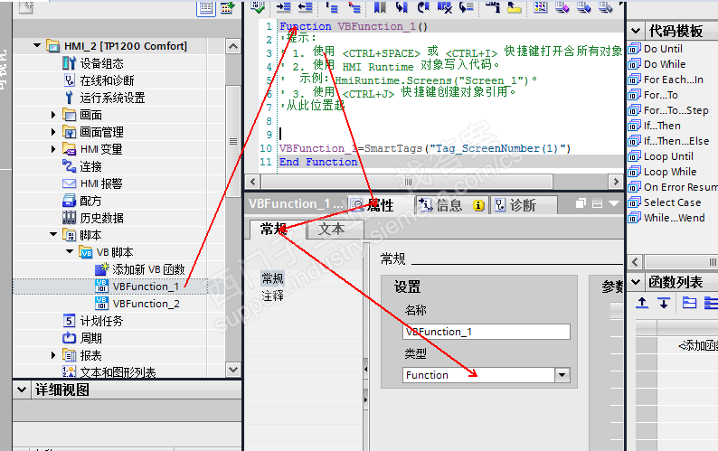Screen dimensions: 718x451
Task: Click project tree scroll down arrow
Action: (233, 369)
